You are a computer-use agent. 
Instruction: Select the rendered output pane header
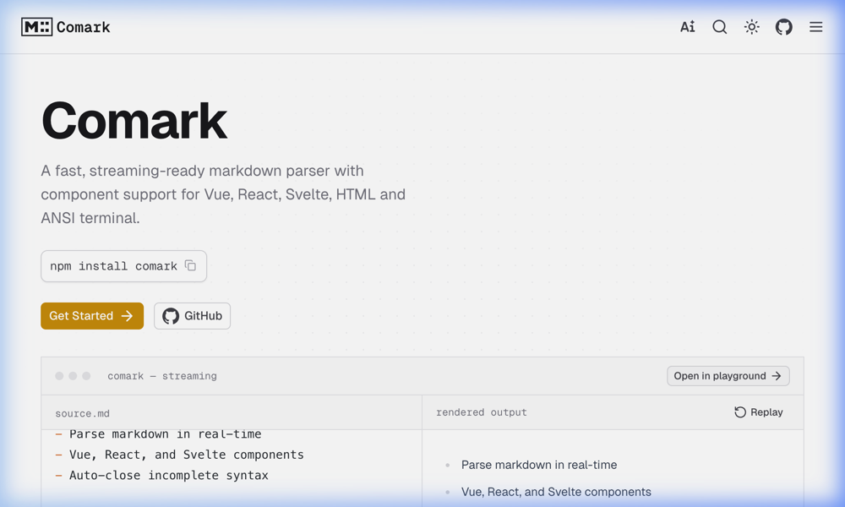(x=482, y=412)
